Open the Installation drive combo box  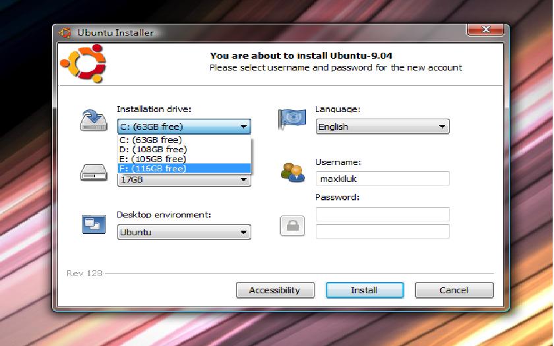coord(184,127)
